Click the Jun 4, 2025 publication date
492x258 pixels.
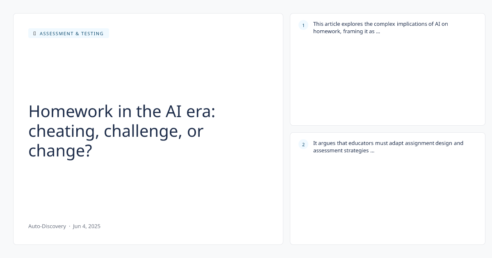tap(87, 226)
